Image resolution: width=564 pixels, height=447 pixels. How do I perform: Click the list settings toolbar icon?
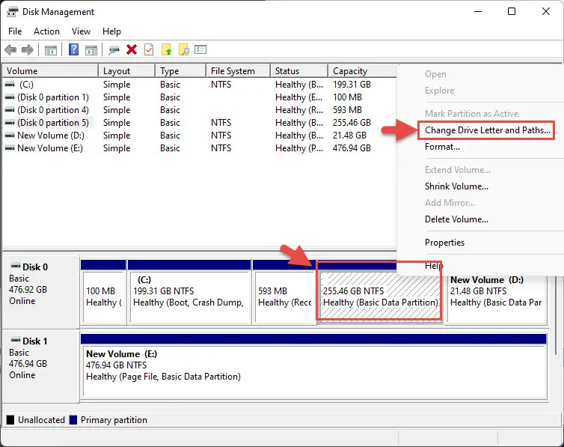tap(200, 49)
